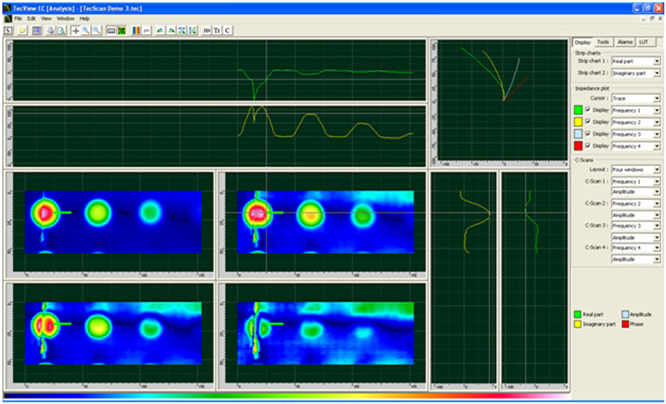Click the blue-green dotted grid toolbar icon
Image resolution: width=666 pixels, height=404 pixels.
coord(182,31)
